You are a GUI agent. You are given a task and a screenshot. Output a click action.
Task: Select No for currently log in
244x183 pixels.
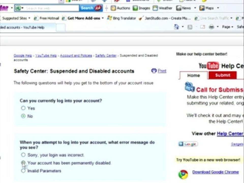click(x=23, y=116)
